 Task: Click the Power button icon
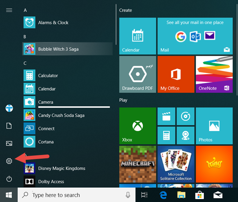click(9, 179)
